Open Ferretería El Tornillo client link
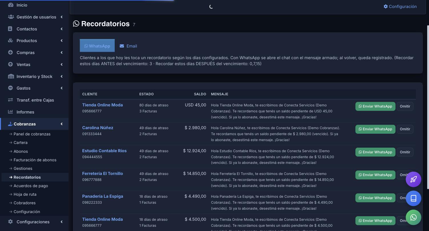 point(102,174)
